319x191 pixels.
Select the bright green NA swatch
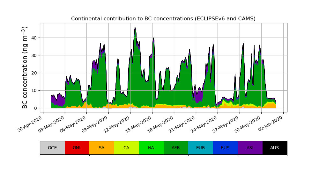tap(151, 148)
